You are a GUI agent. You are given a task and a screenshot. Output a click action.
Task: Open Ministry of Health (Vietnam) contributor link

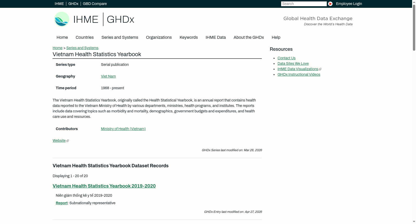click(x=123, y=129)
